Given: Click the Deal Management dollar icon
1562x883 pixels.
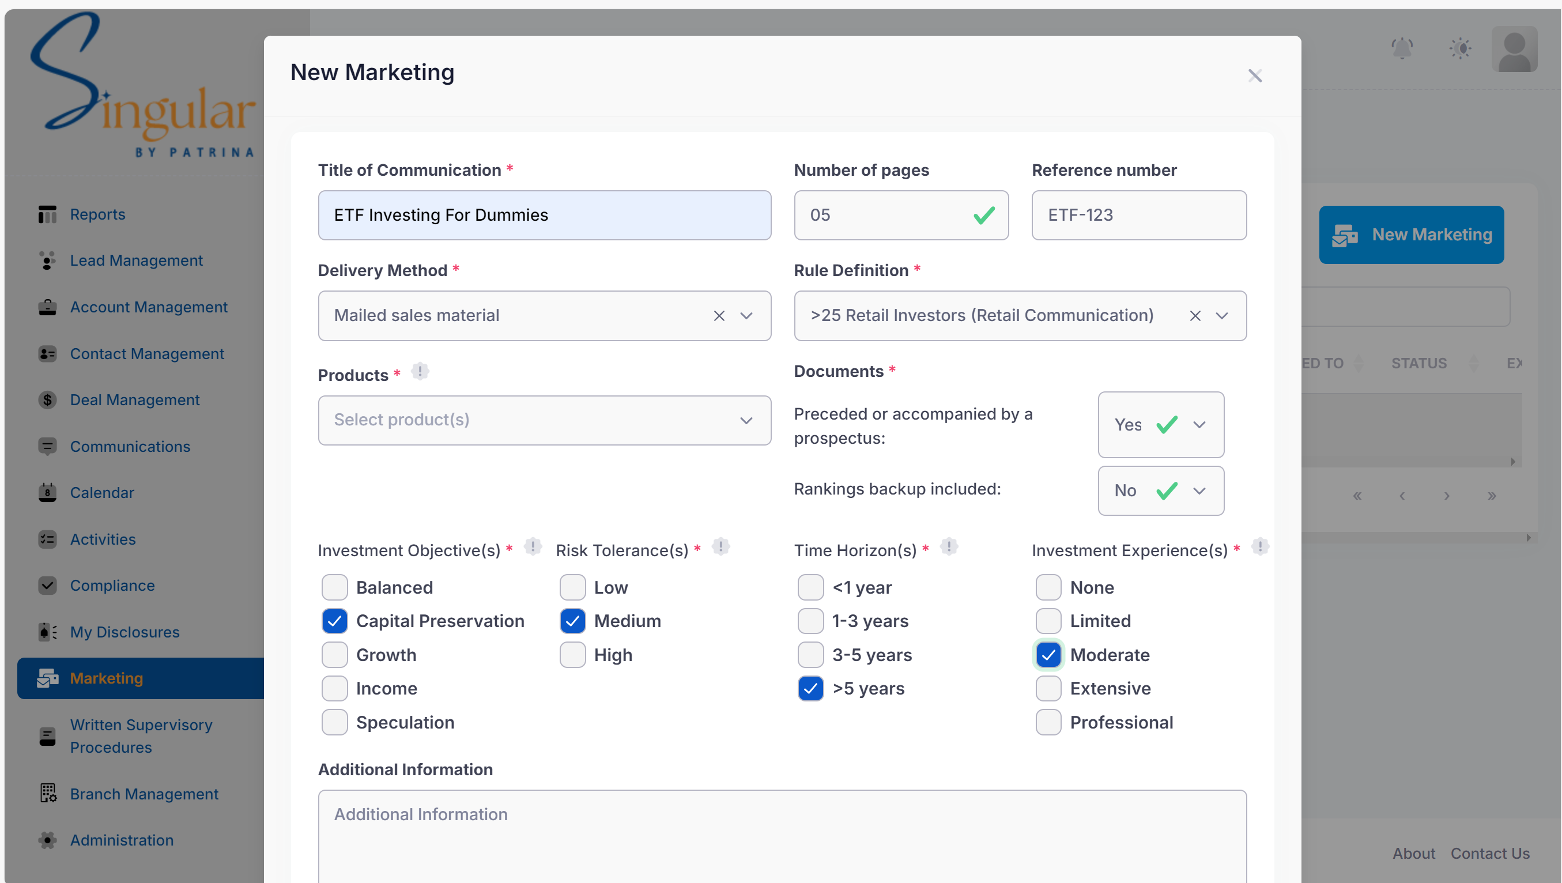Looking at the screenshot, I should (x=47, y=399).
